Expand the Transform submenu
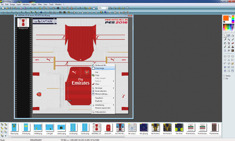The image size is (235, 141). [103, 98]
